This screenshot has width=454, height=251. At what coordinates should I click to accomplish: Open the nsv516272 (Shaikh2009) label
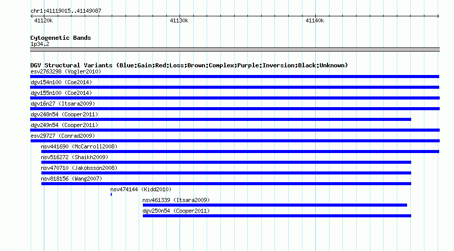(74, 157)
